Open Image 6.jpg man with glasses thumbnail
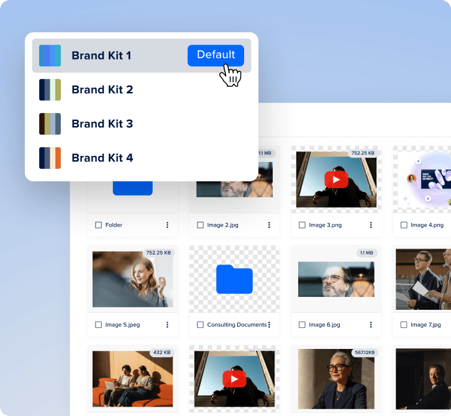451x416 pixels. tap(336, 279)
